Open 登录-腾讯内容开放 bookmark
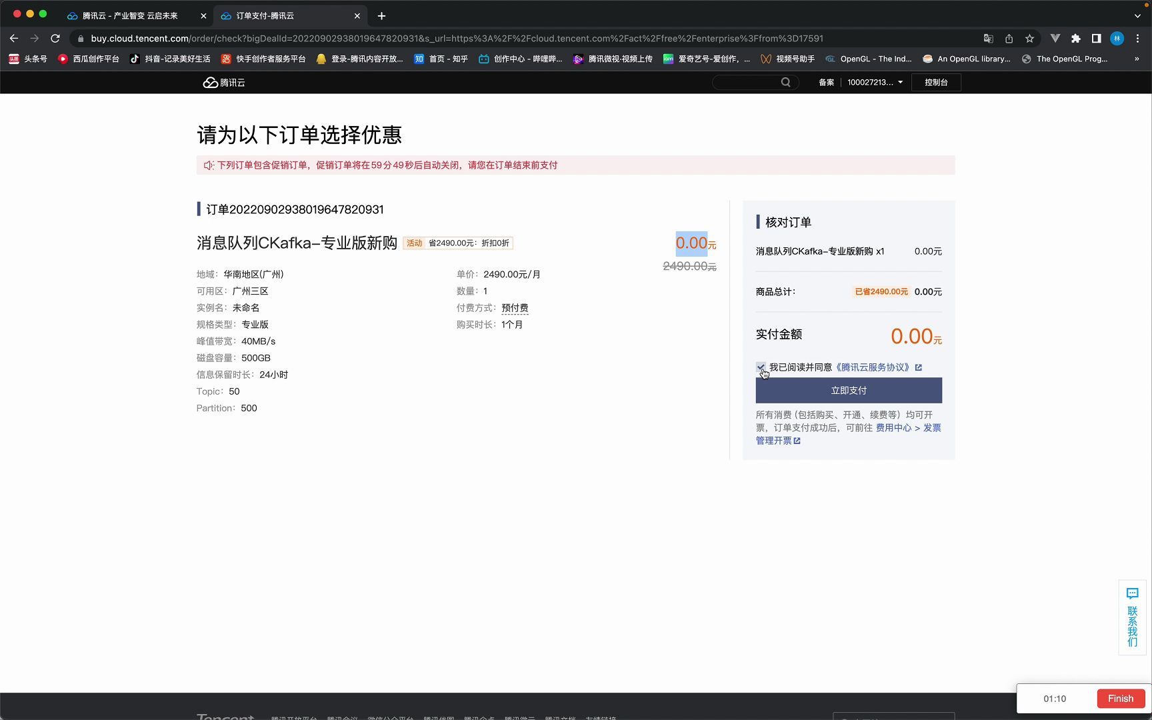This screenshot has height=720, width=1152. coord(360,59)
